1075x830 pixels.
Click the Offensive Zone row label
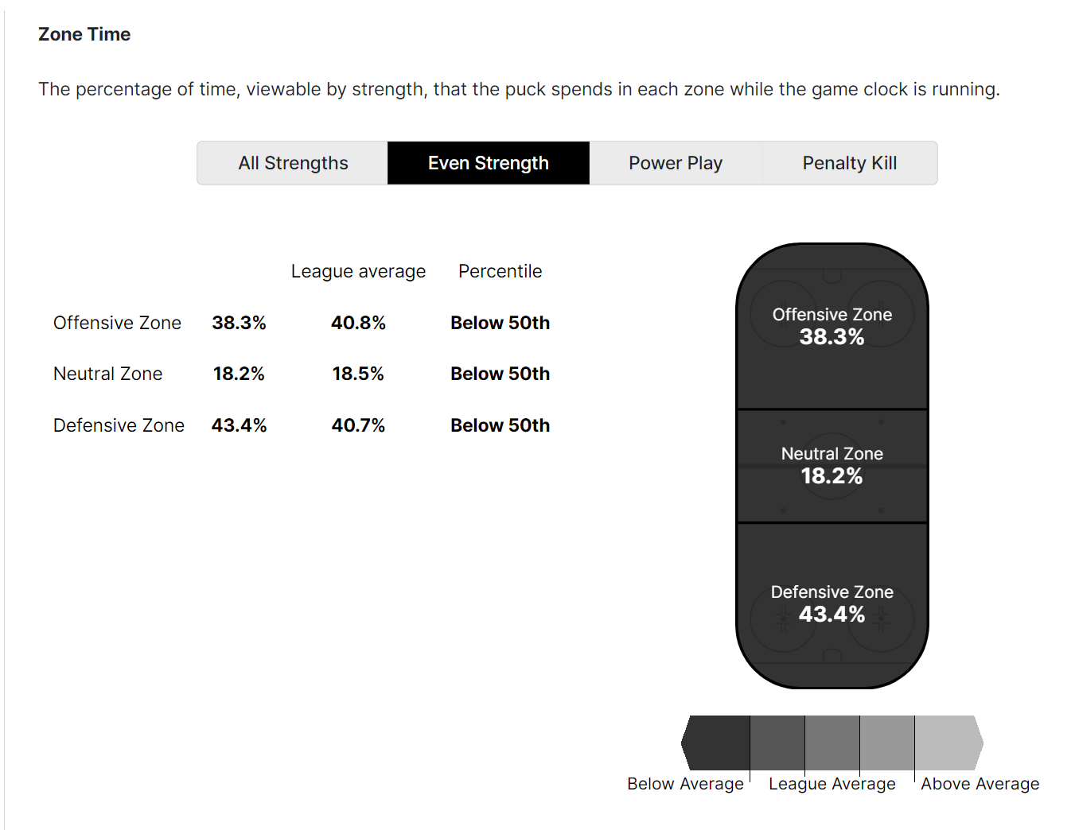tap(117, 323)
